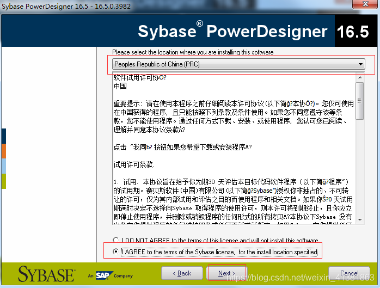Go Back to previous installer step

pyautogui.click(x=182, y=273)
